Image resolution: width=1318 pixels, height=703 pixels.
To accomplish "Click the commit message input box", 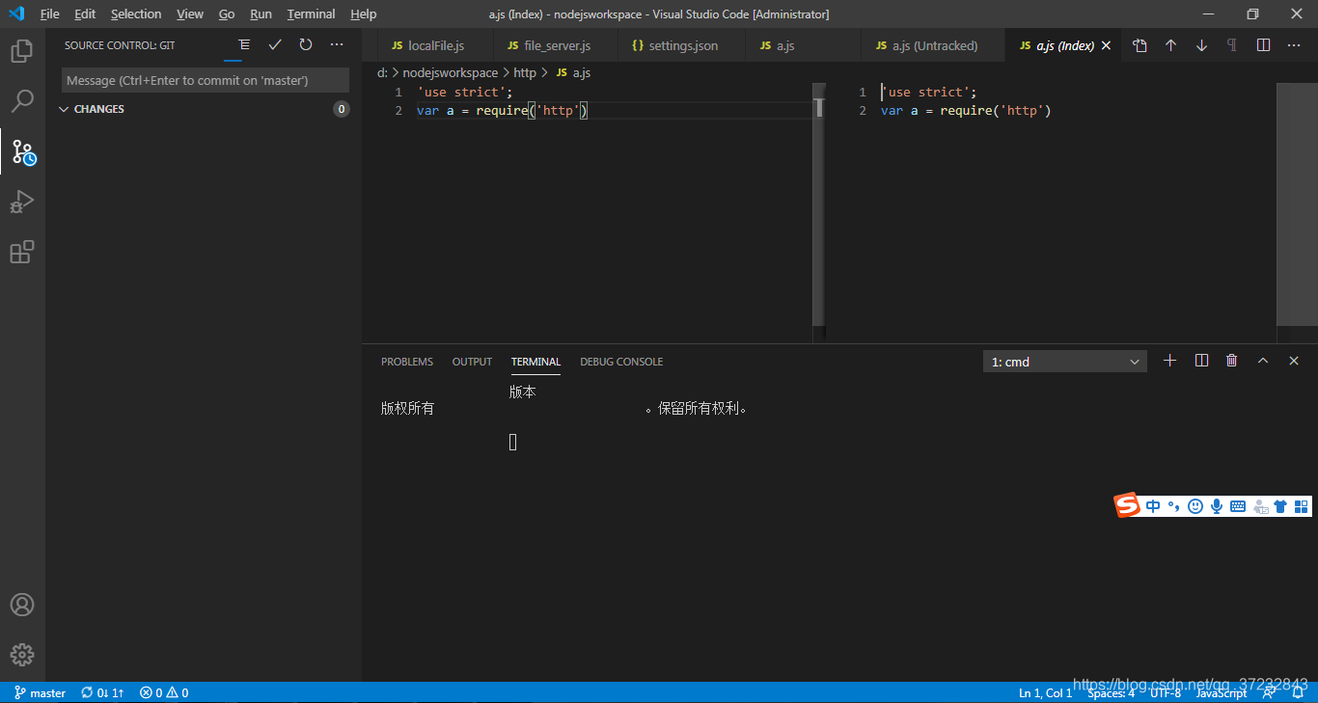I will click(x=206, y=80).
